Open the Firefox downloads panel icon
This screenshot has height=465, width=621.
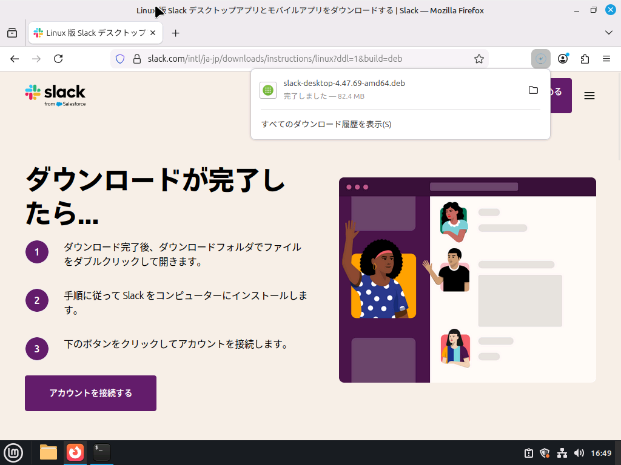540,59
